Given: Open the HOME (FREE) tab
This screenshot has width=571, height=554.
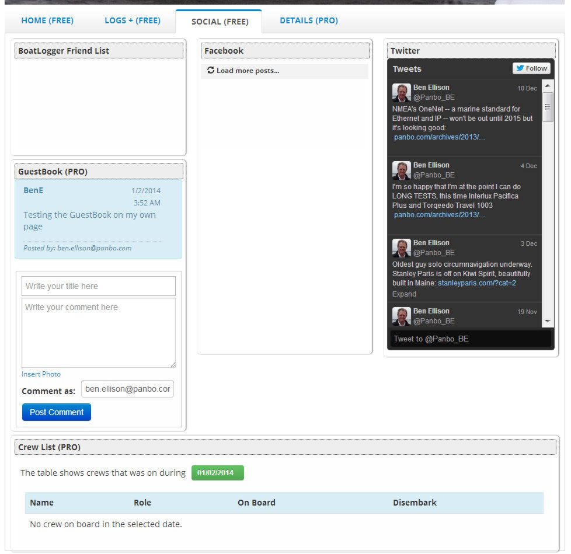Looking at the screenshot, I should point(47,21).
